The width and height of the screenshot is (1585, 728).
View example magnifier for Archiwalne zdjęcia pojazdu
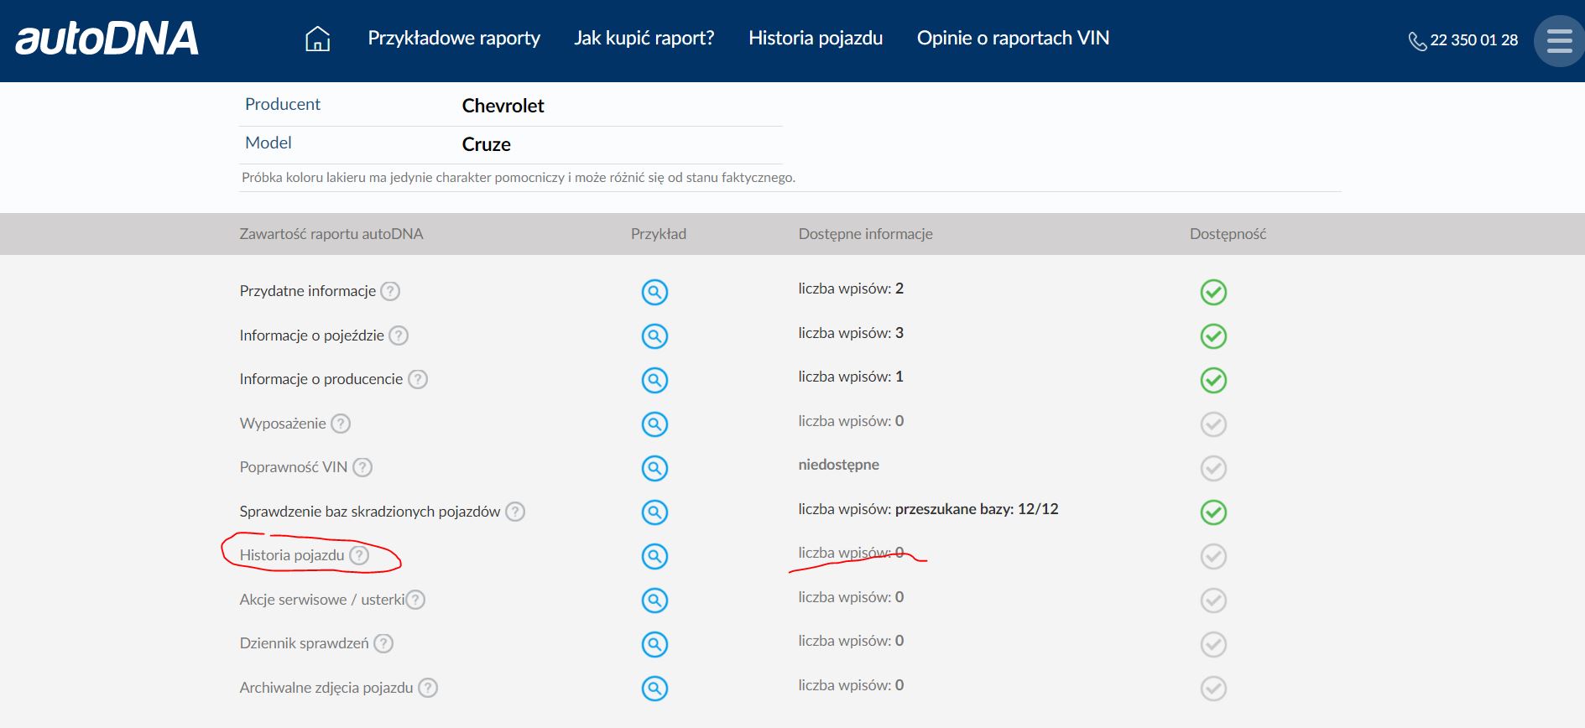coord(654,689)
